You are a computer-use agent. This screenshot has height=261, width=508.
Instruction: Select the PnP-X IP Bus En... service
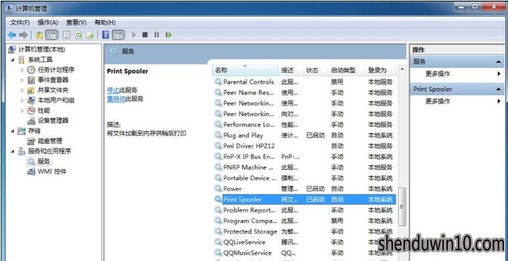[305, 157]
